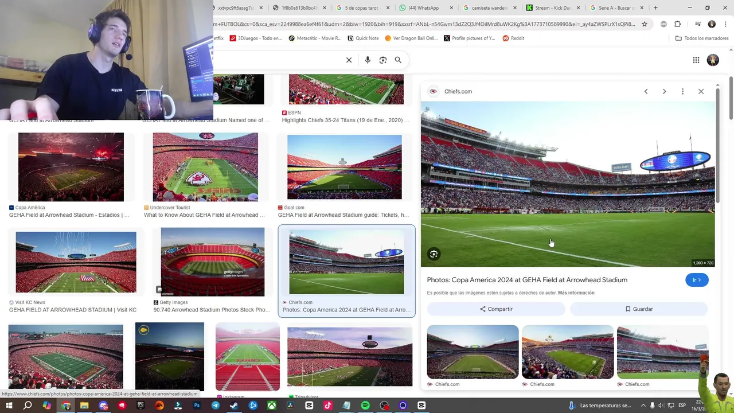
Task: Submit search with the magnifier icon
Action: 398,60
